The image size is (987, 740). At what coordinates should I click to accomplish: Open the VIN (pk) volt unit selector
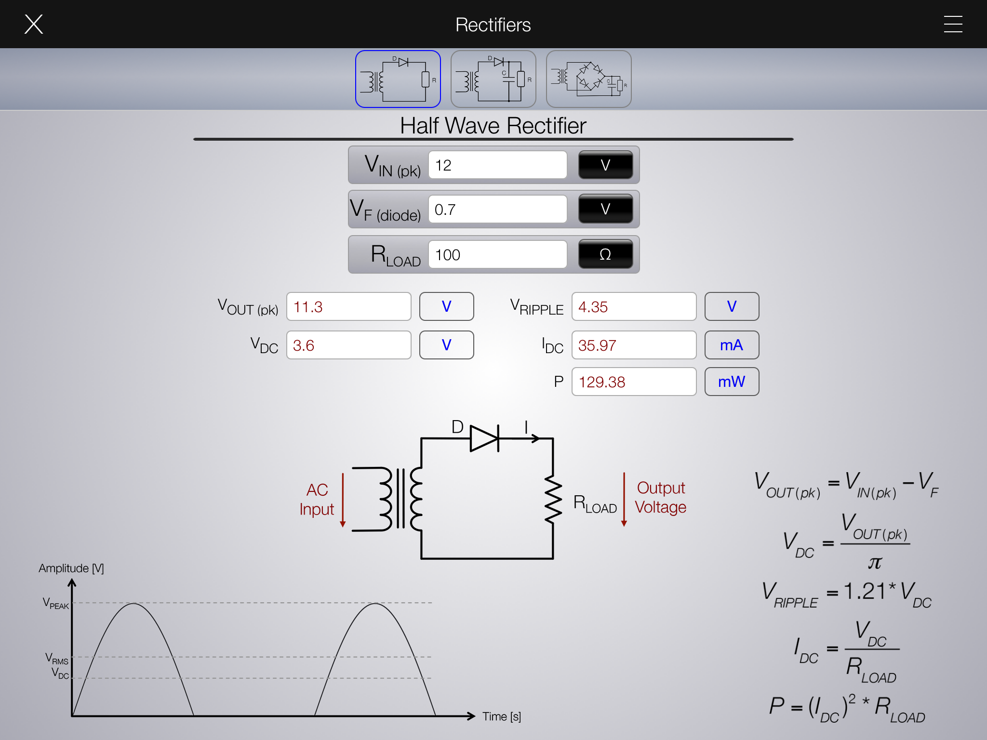[605, 165]
